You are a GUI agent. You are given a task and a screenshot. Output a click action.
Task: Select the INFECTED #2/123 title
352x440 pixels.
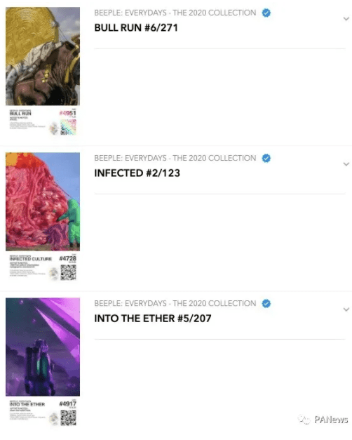[137, 173]
